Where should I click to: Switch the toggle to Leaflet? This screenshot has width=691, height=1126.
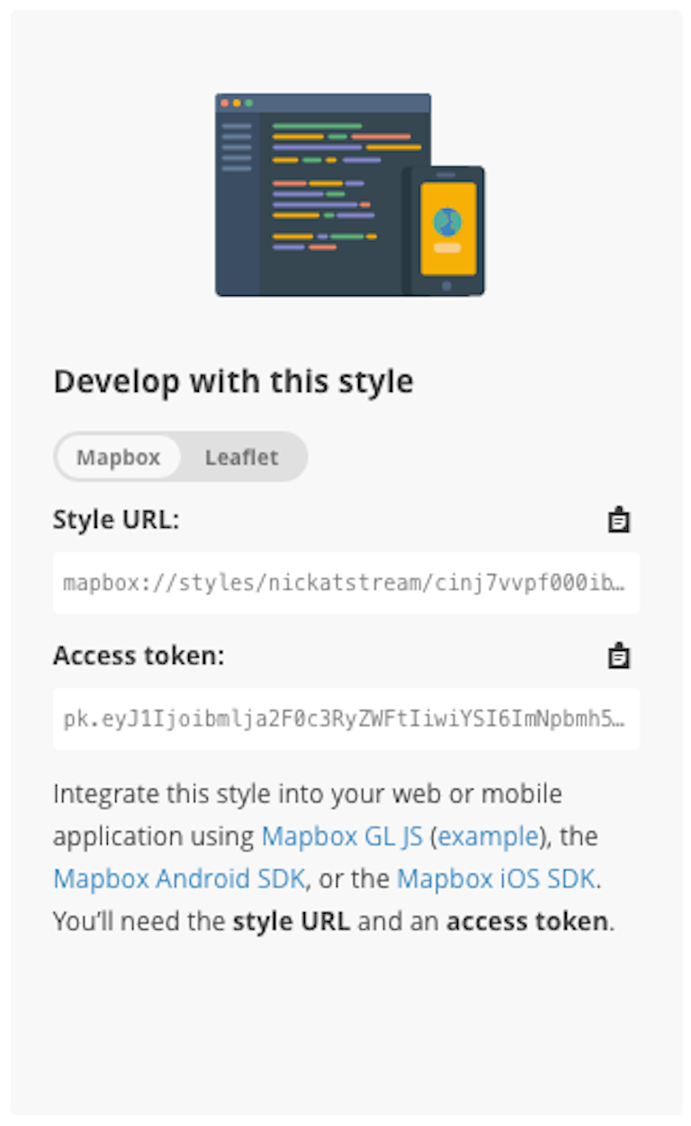click(241, 457)
